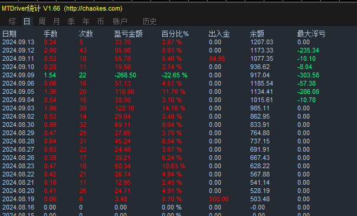Click the lots value 1.54
Viewport: 357px width, 216px height.
point(50,75)
